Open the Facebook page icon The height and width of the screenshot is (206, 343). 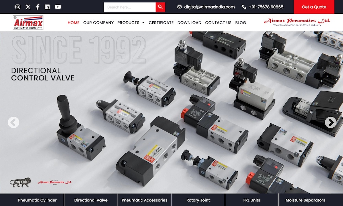[x=38, y=7]
